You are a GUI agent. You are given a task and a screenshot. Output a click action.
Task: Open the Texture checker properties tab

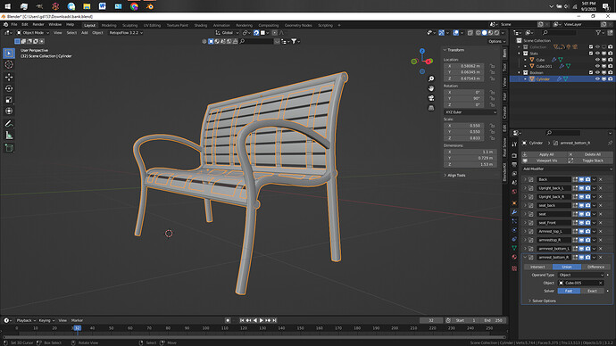tap(514, 268)
